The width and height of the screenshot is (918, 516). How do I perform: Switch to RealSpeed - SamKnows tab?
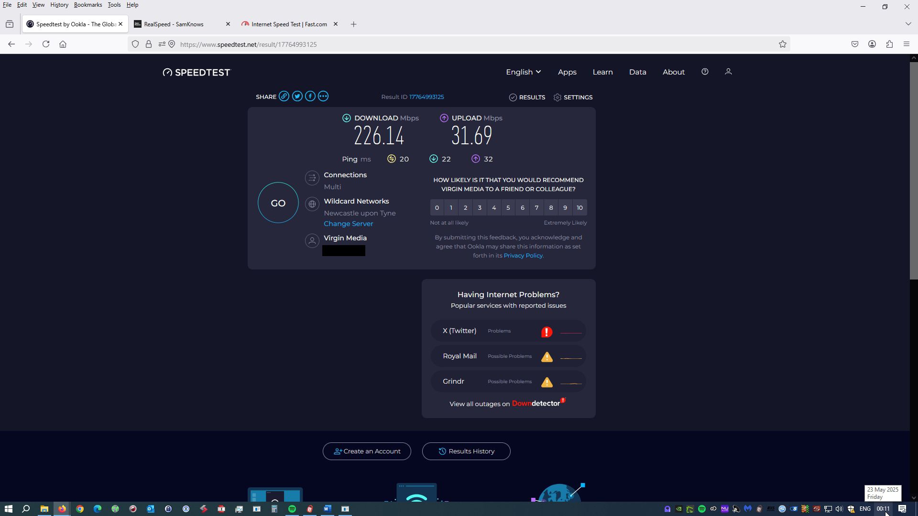click(174, 24)
